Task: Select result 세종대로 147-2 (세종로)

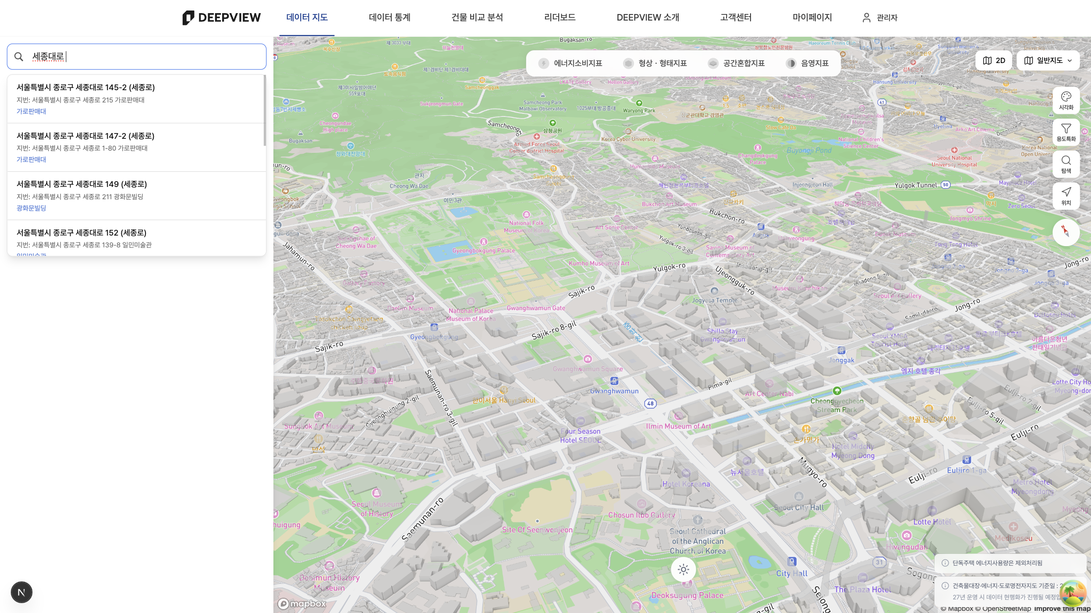Action: coord(136,147)
